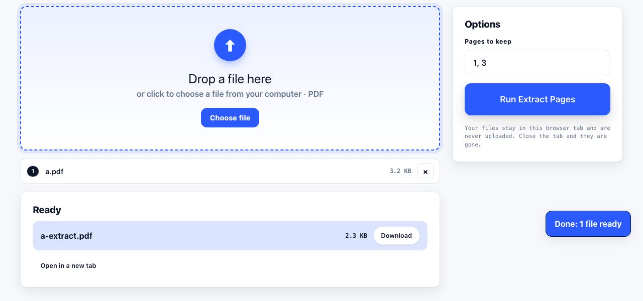This screenshot has width=643, height=301.
Task: Click the Options heading
Action: pos(483,25)
